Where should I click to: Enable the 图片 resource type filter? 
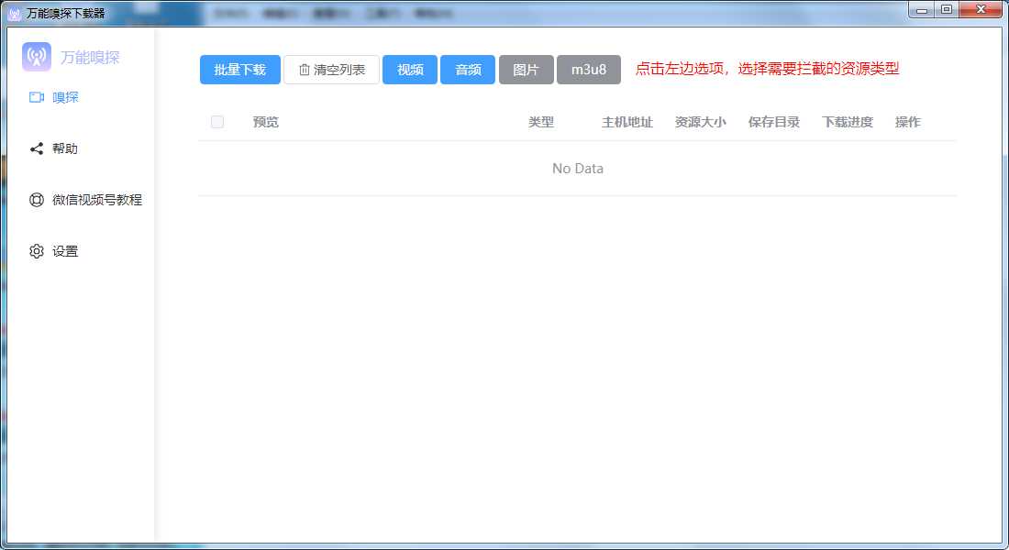click(x=527, y=70)
